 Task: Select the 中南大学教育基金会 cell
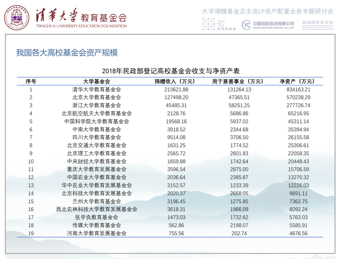pos(97,129)
